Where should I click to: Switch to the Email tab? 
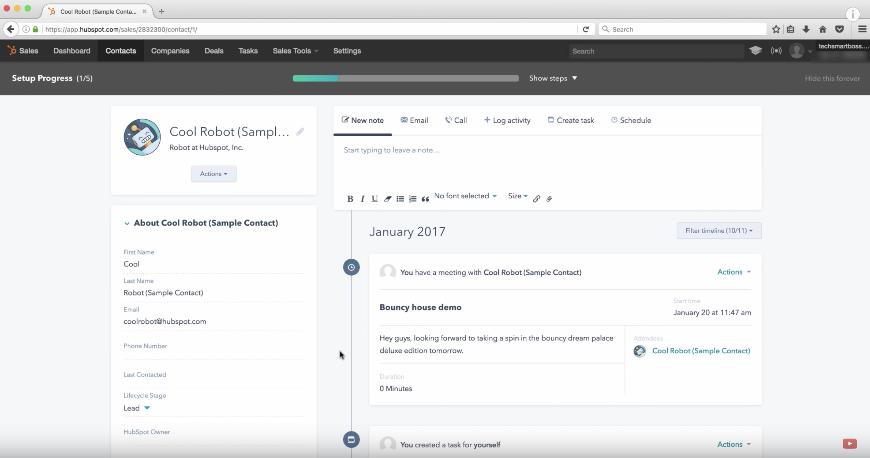coord(414,120)
